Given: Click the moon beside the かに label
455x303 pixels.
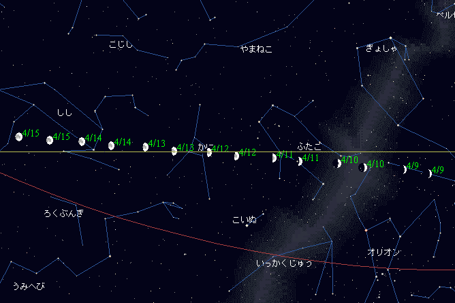Looking at the screenshot, I should (209, 152).
